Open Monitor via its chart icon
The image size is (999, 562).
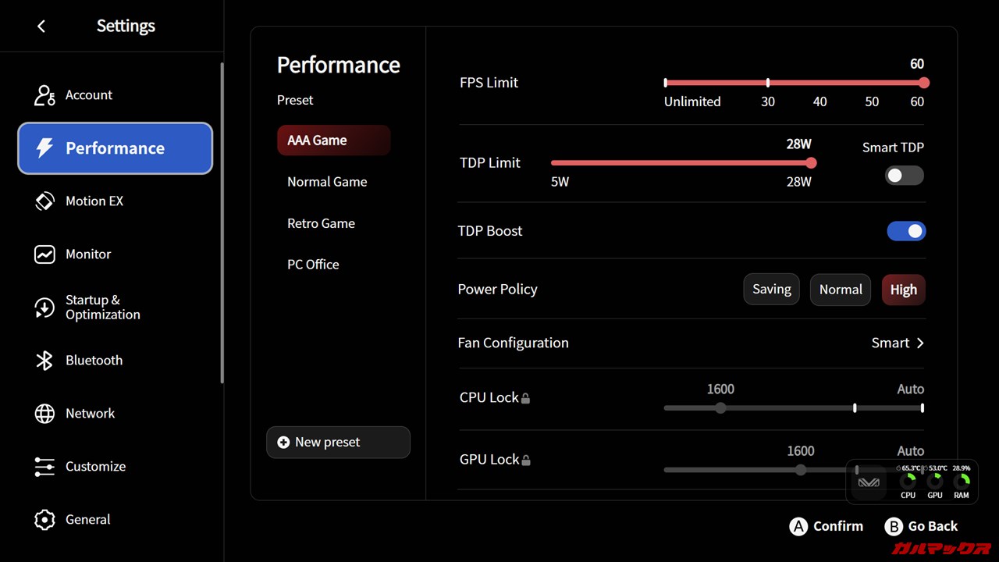tap(44, 254)
